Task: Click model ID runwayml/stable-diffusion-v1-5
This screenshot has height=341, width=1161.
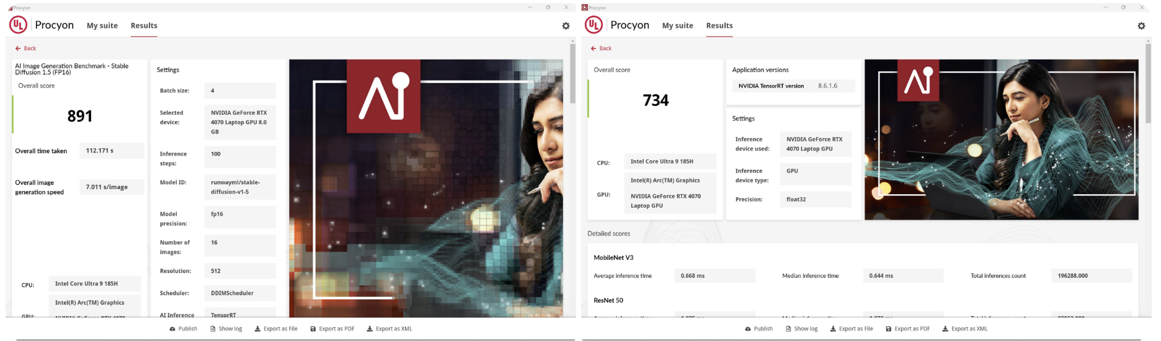Action: [x=240, y=187]
